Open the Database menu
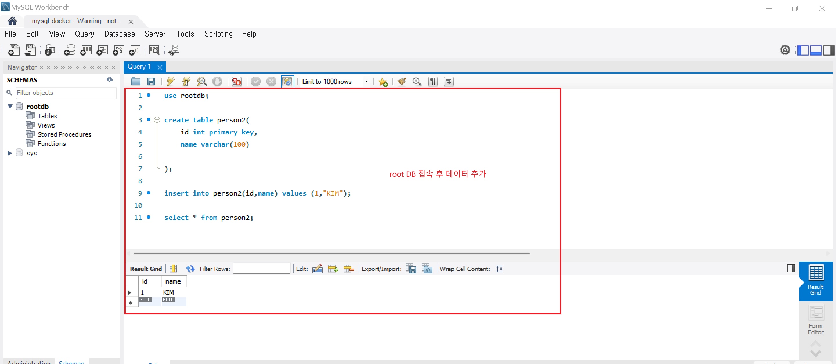This screenshot has height=364, width=836. (x=119, y=34)
